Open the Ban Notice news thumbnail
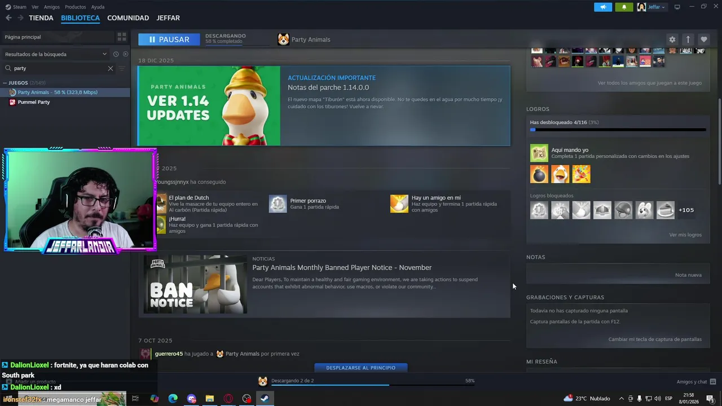The height and width of the screenshot is (406, 722). 195,284
